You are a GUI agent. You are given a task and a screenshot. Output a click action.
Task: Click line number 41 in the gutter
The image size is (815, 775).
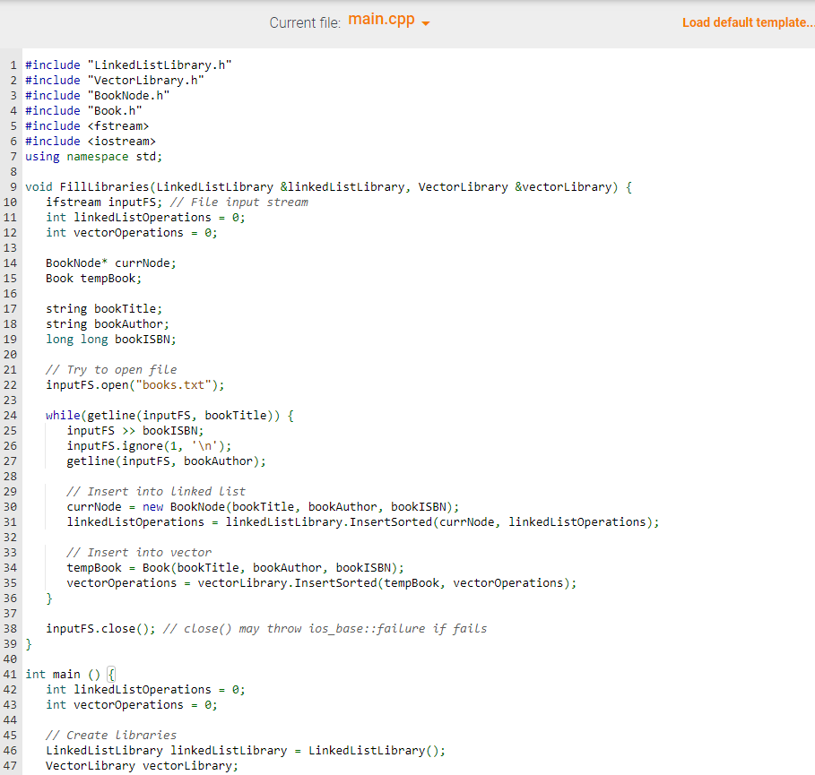click(10, 674)
